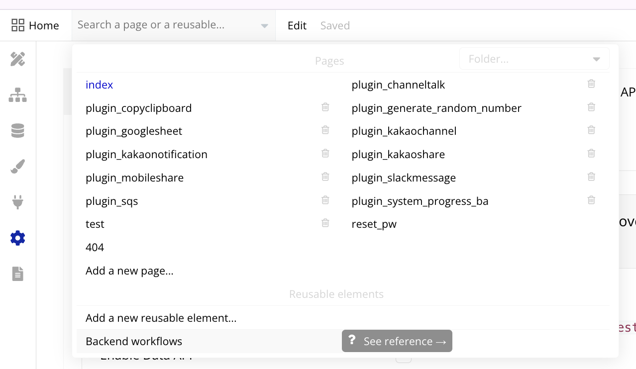Open the Design tab icon in sidebar
This screenshot has height=369, width=636.
pos(18,59)
